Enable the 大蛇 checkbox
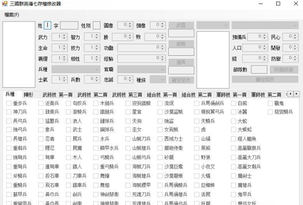 (x=233, y=121)
